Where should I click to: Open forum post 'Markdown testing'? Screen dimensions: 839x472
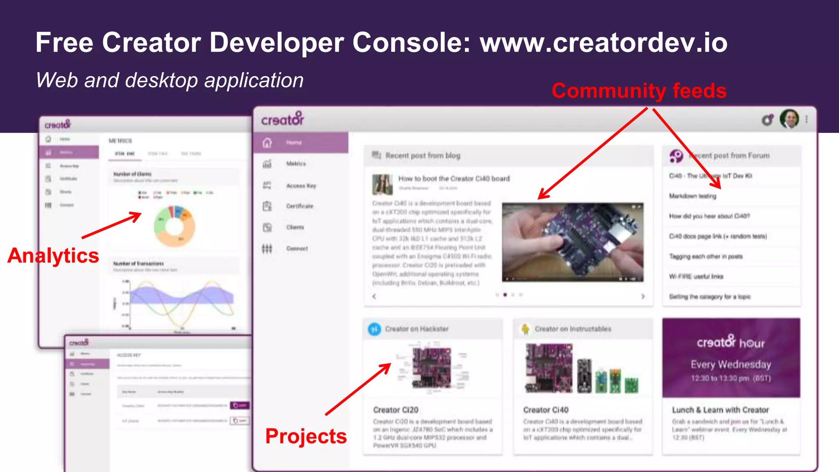(x=693, y=196)
